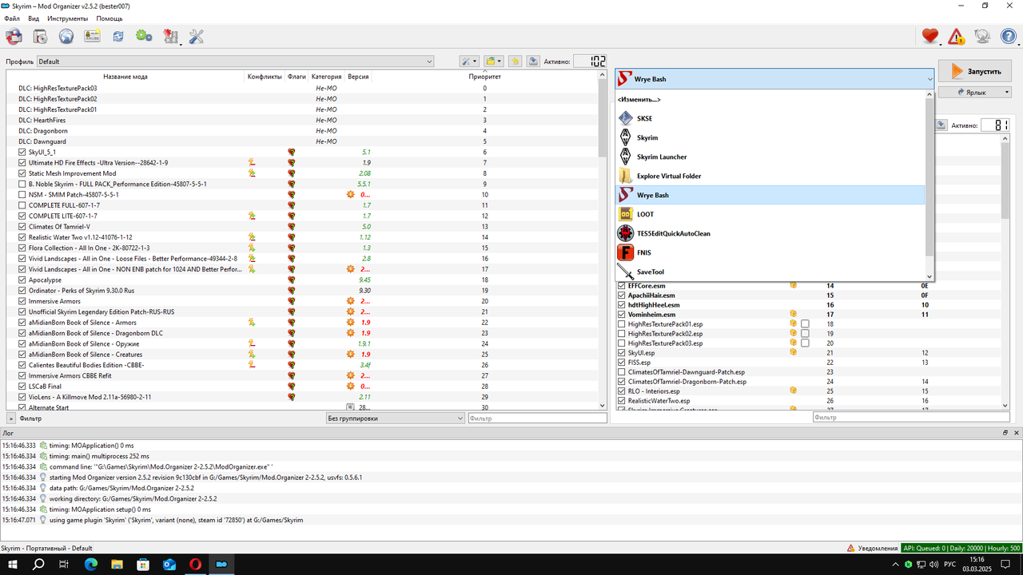
Task: Pick LOOT from the executables list
Action: coord(770,214)
